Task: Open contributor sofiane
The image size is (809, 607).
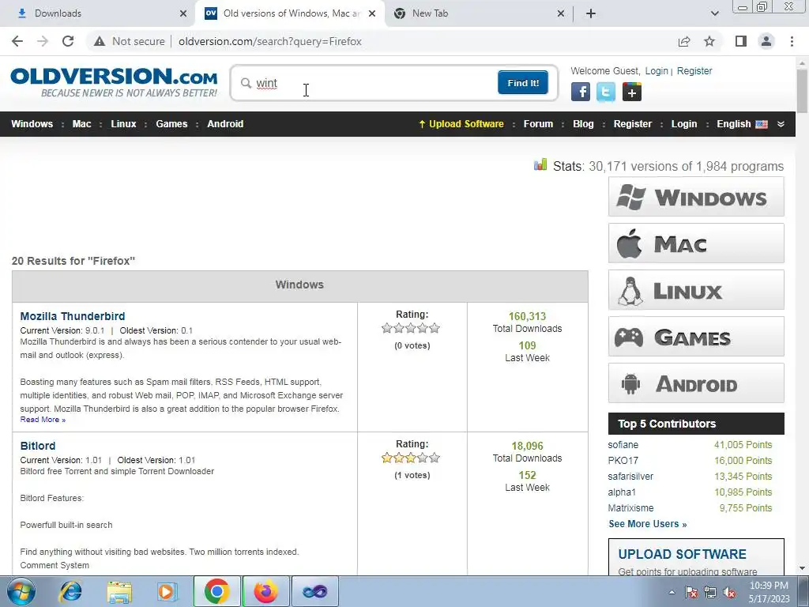Action: click(x=623, y=445)
